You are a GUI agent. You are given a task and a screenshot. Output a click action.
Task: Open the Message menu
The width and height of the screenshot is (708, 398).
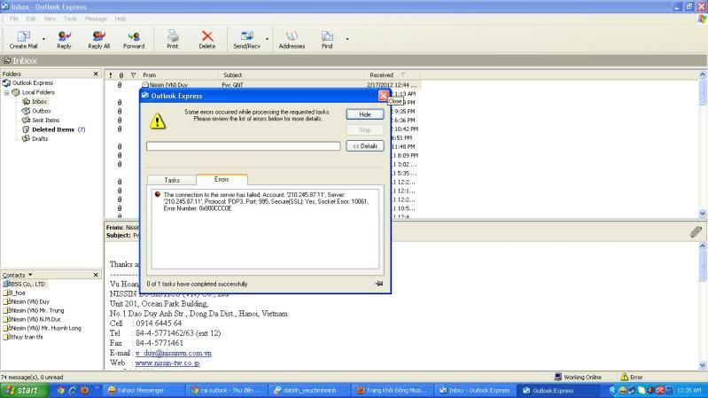click(96, 19)
